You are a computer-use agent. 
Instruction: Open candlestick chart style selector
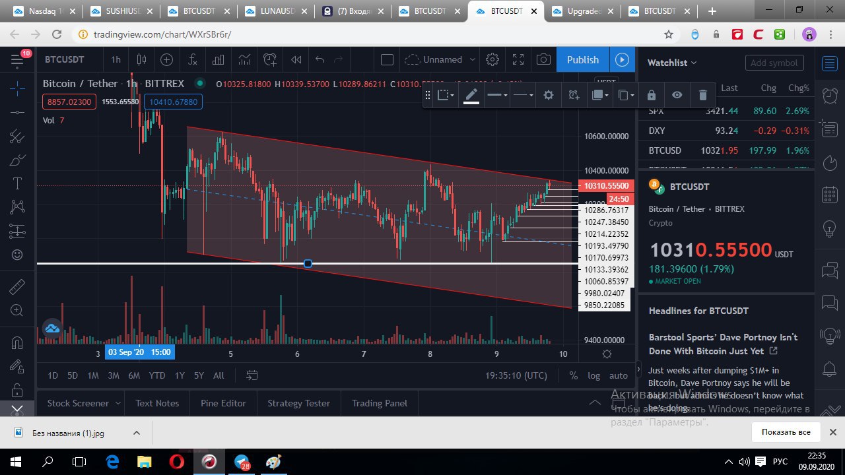(141, 59)
